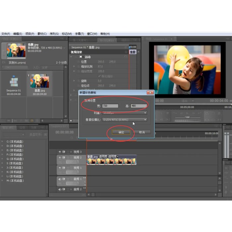Expand the 视频 3 track header
The image size is (232, 232).
pyautogui.click(x=71, y=152)
